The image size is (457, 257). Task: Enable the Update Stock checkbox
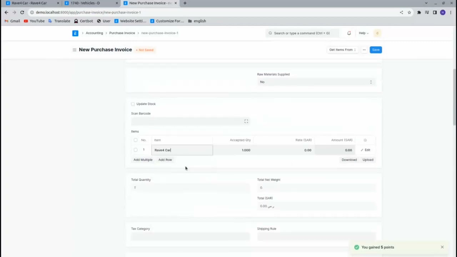[x=133, y=104]
